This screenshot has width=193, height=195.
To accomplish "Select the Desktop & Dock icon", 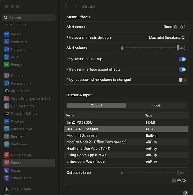I will point(7,114).
